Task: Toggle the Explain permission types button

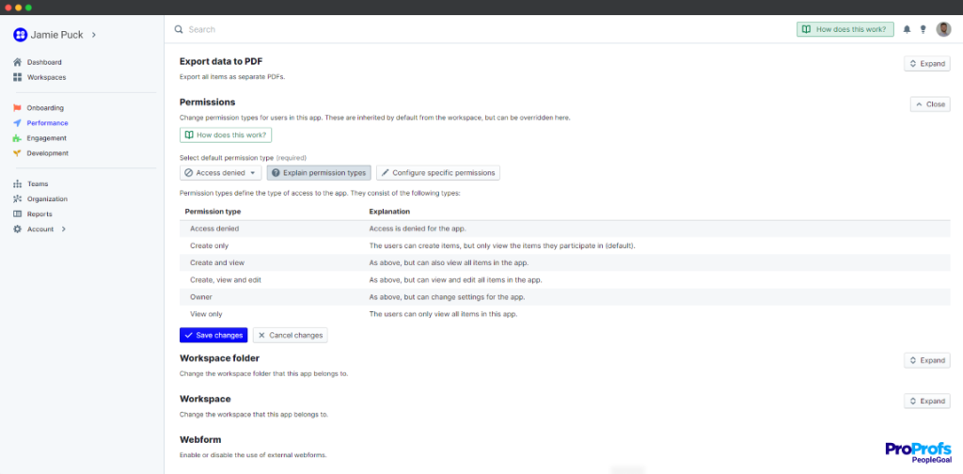Action: point(319,173)
